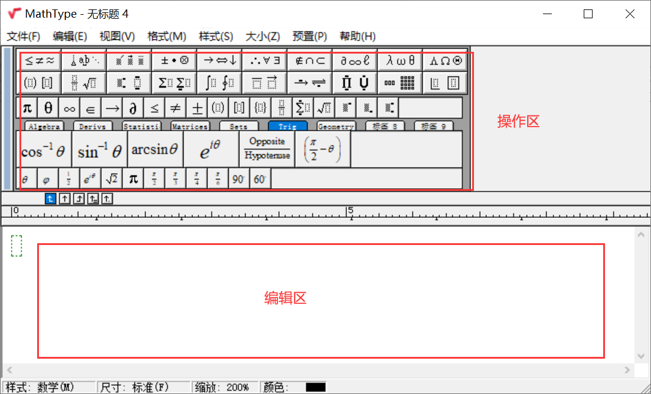The image size is (651, 394).
Task: Insert the cos⁻¹θ expression
Action: pos(44,150)
